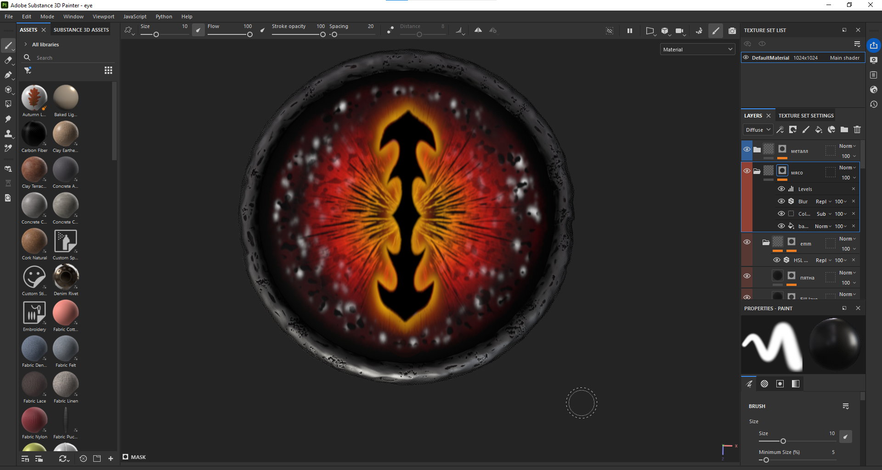Open Blur effect Repl blend dropdown
This screenshot has height=470, width=882.
click(x=823, y=201)
